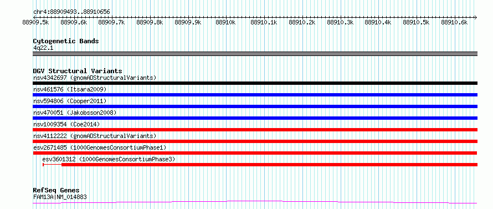Open variant nsv594806 (Cooper2011) label
This screenshot has width=493, height=209.
click(70, 101)
